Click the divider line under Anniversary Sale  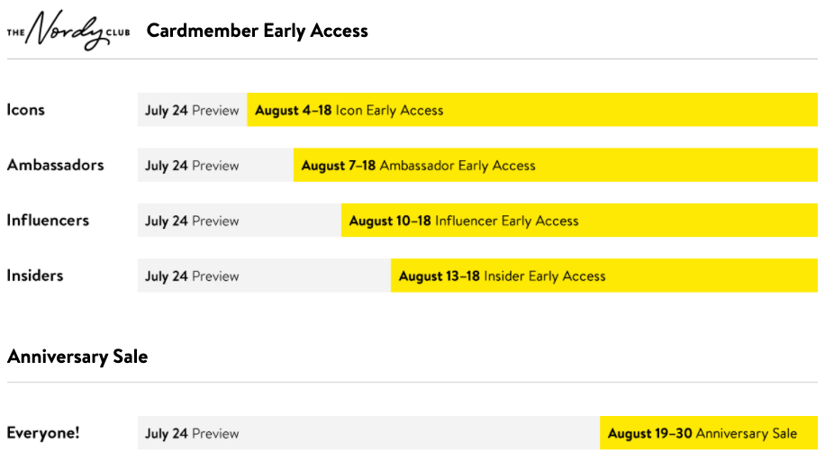click(x=412, y=382)
